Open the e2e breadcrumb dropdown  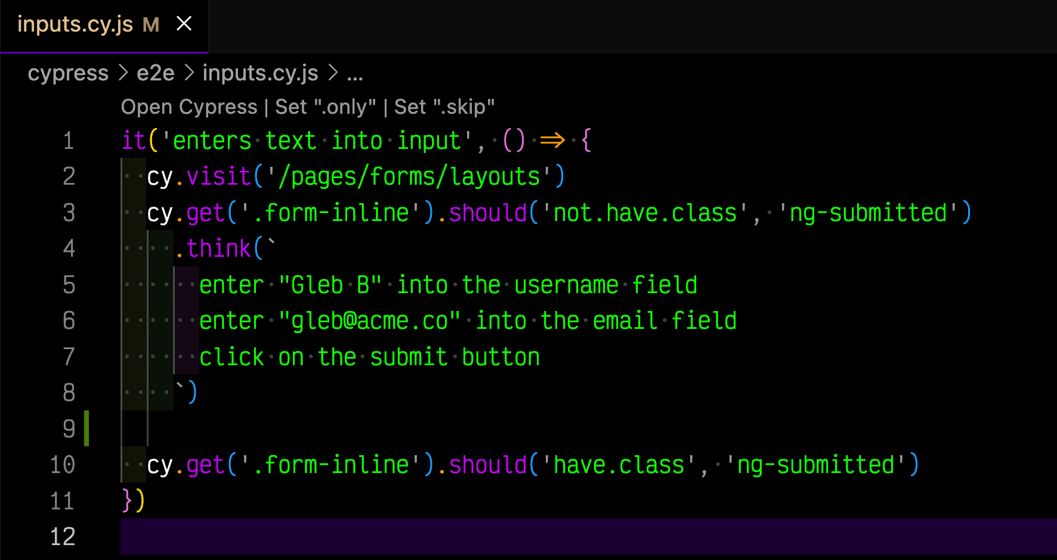pyautogui.click(x=155, y=73)
